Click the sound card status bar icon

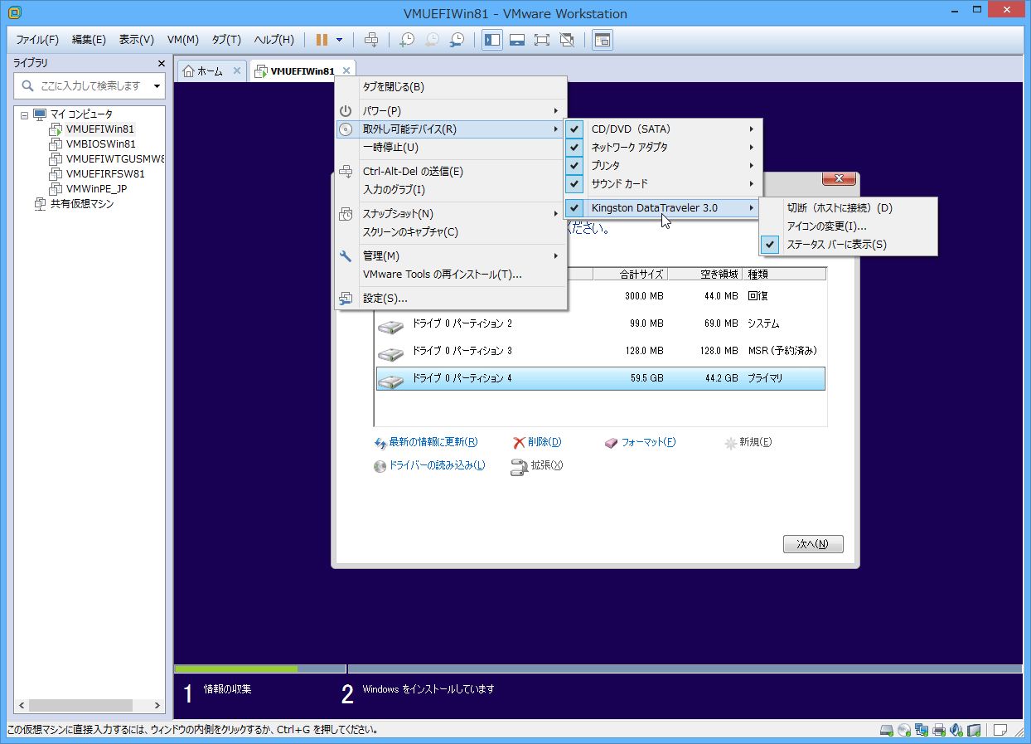pyautogui.click(x=956, y=731)
